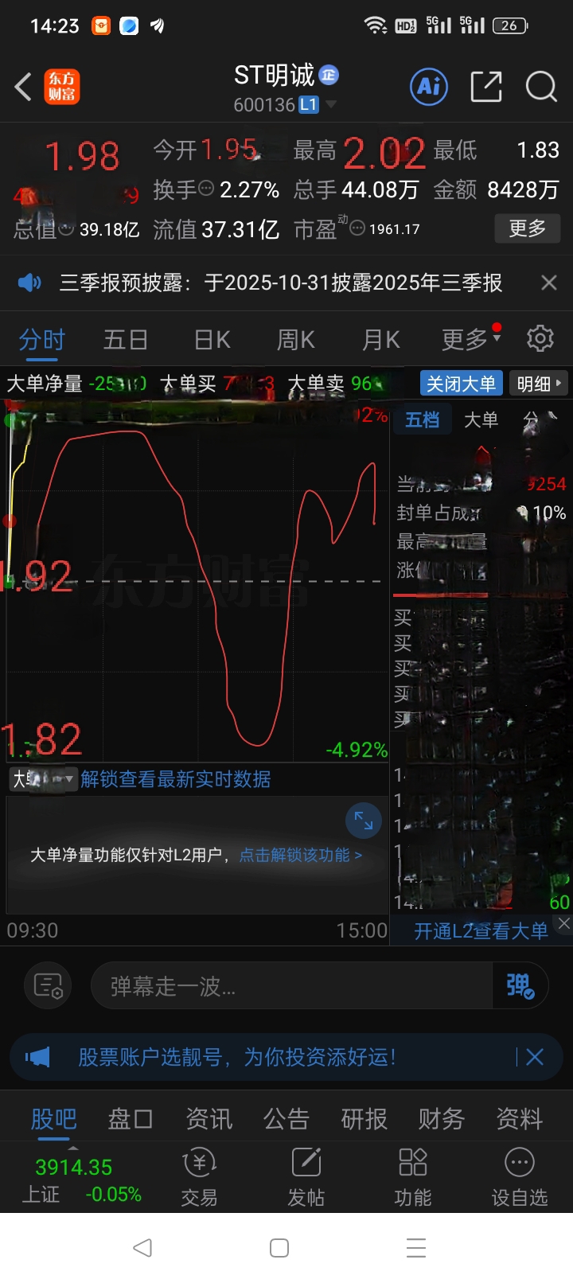Dismiss the 三季报预披露 notice
Screen dimensions: 573x1283
548,283
